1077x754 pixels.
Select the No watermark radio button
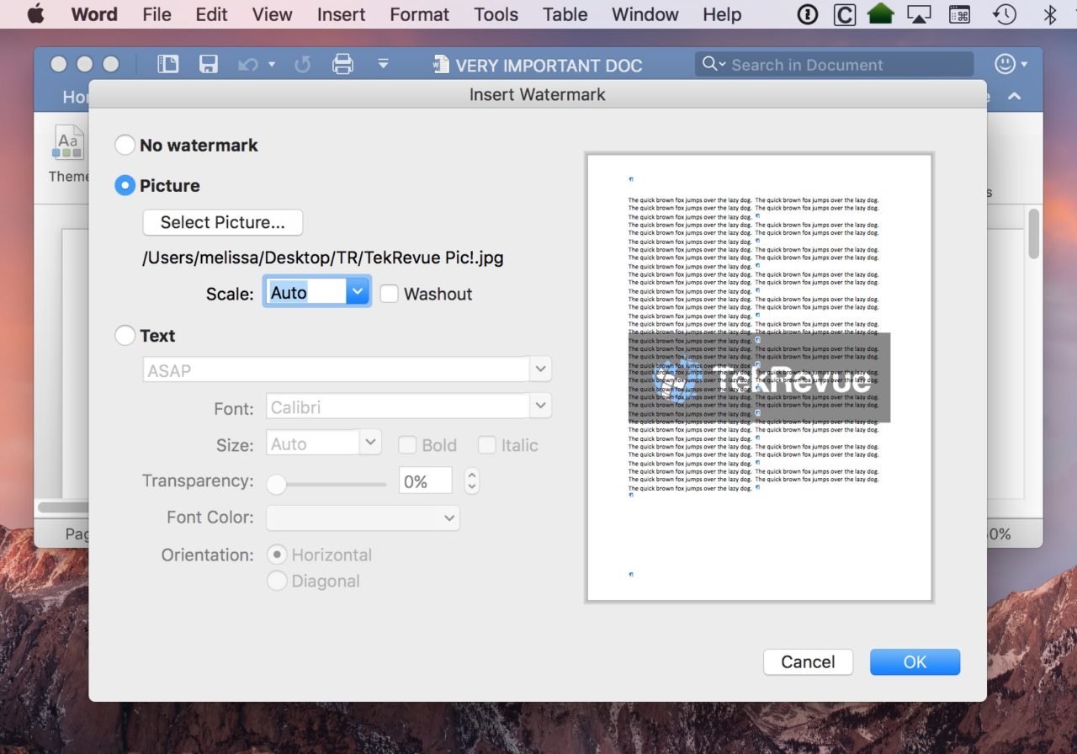(125, 145)
